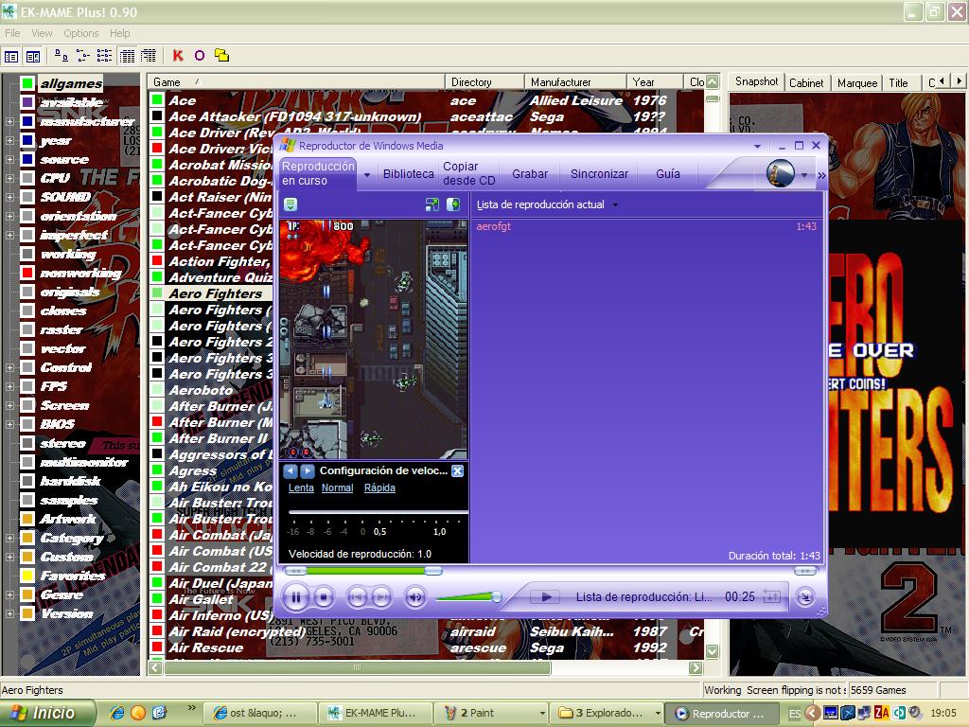
Task: Click the Rápida speed link
Action: pyautogui.click(x=379, y=488)
